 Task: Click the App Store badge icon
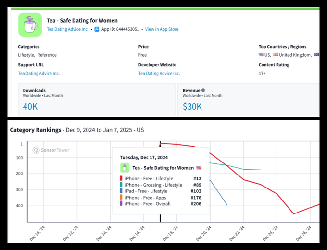(97, 29)
